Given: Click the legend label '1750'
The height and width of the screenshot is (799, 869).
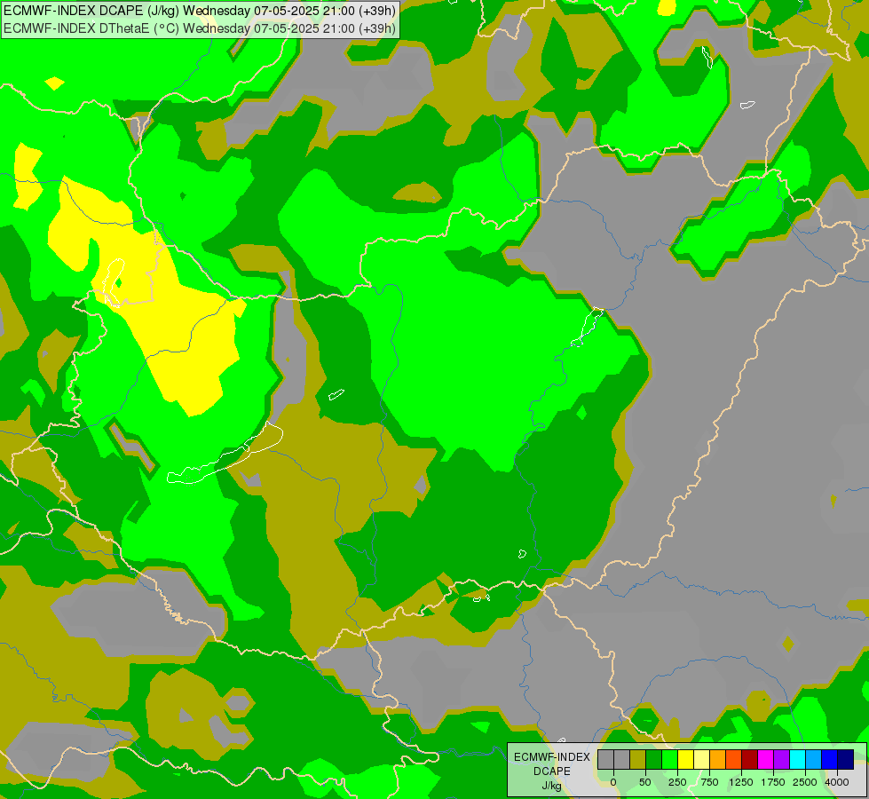Looking at the screenshot, I should pyautogui.click(x=773, y=782).
